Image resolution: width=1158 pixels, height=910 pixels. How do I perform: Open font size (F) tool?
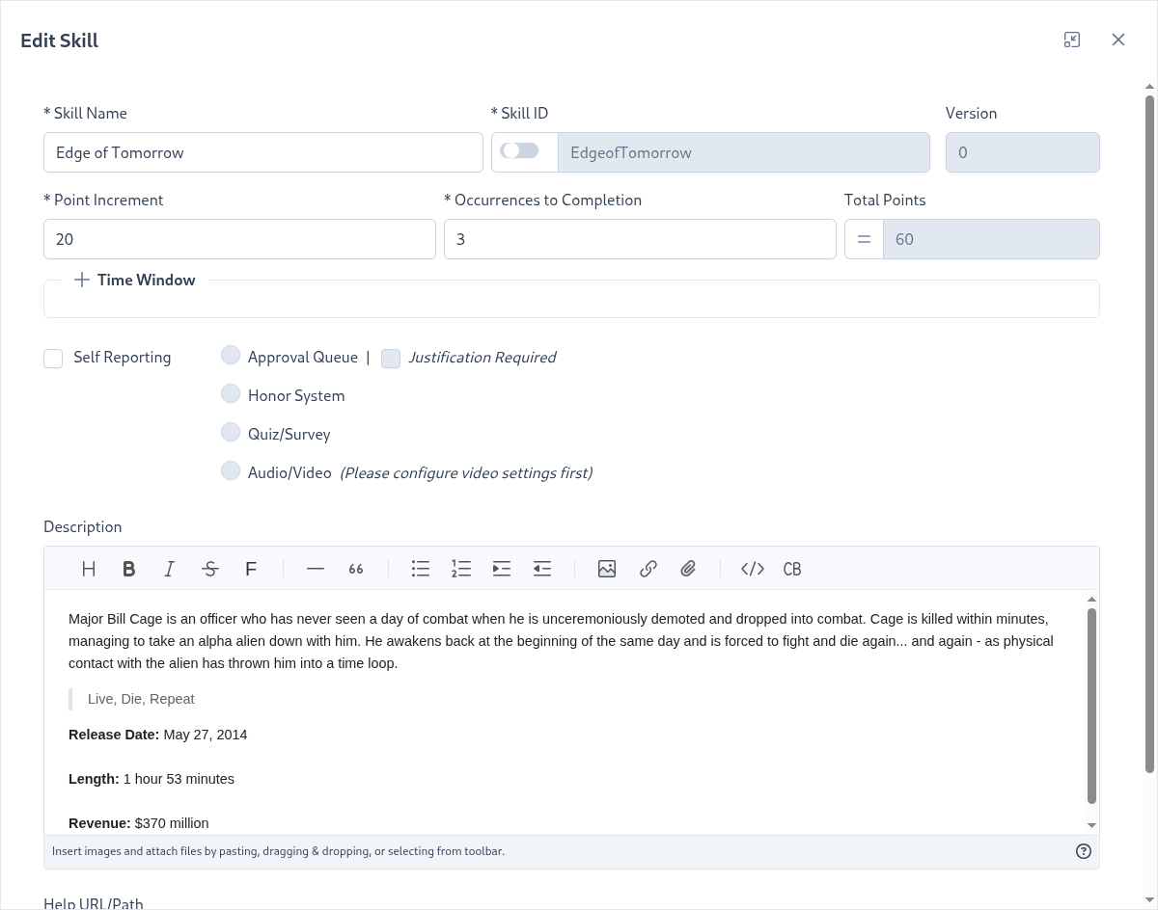pyautogui.click(x=251, y=569)
